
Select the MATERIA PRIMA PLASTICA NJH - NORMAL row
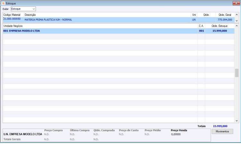tap(119, 20)
